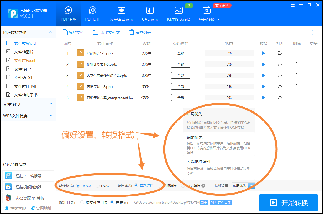Open CAD转换 tab

pyautogui.click(x=150, y=14)
